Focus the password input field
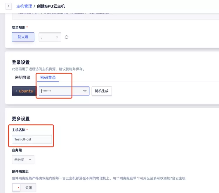This screenshot has height=193, width=219. coord(61,91)
